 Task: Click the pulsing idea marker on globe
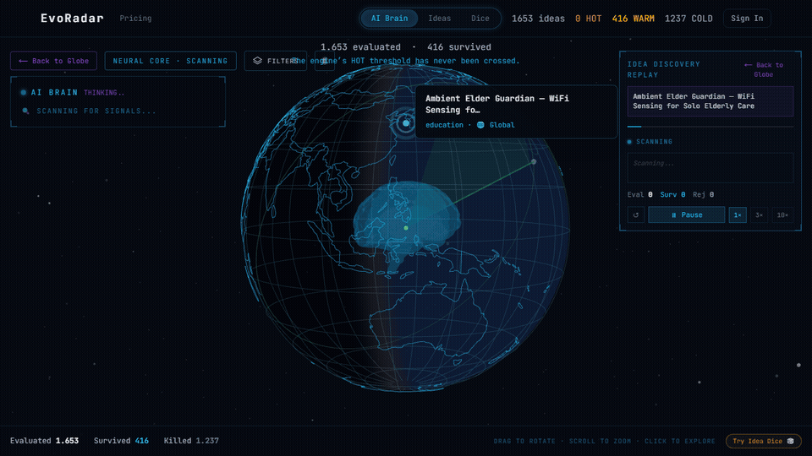(406, 124)
